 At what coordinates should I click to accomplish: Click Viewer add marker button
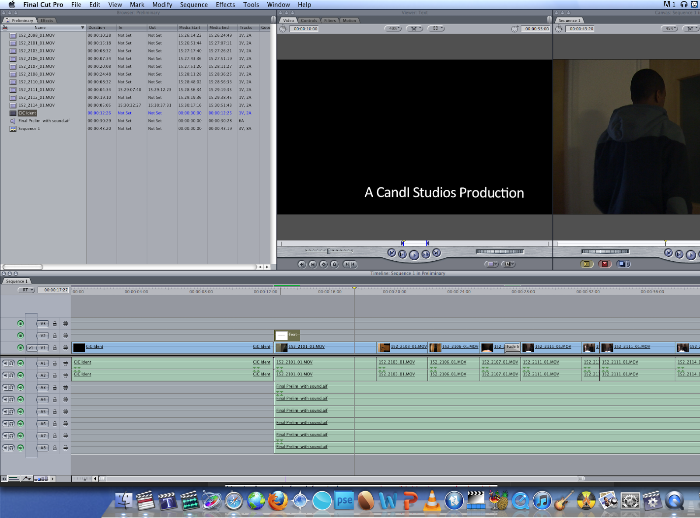click(x=334, y=264)
